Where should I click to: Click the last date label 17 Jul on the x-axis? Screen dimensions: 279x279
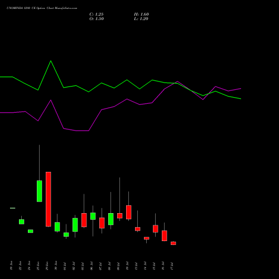click(172, 266)
